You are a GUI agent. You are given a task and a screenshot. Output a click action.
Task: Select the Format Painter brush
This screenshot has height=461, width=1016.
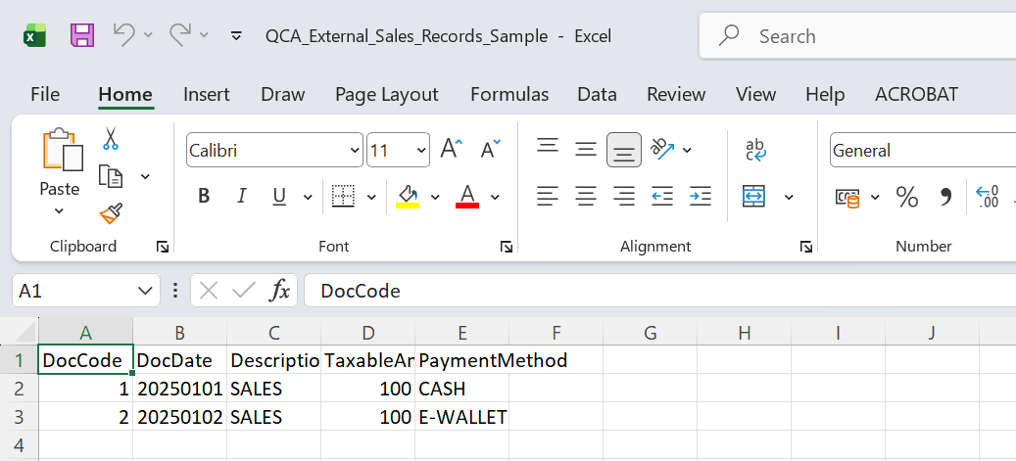[x=110, y=212]
